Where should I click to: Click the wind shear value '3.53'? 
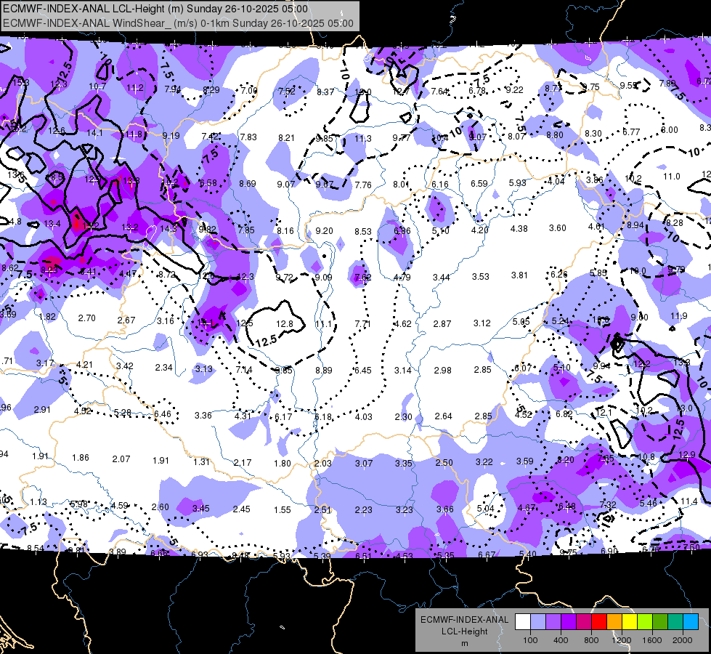pos(481,276)
